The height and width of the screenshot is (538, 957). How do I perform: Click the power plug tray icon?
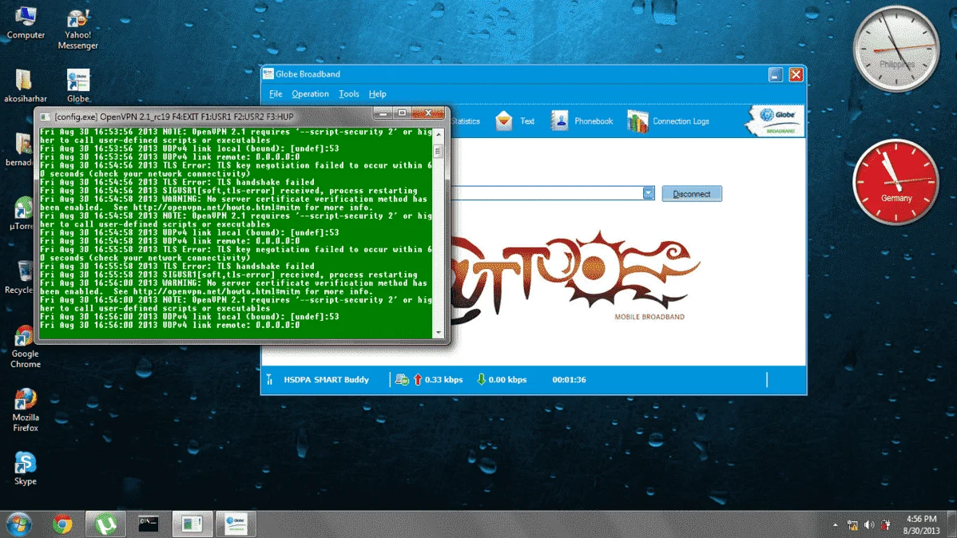coord(886,524)
